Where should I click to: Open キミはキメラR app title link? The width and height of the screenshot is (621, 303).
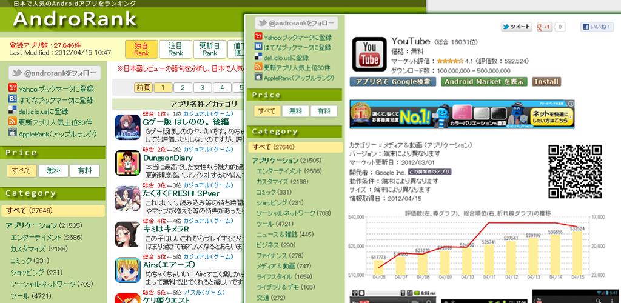point(166,229)
